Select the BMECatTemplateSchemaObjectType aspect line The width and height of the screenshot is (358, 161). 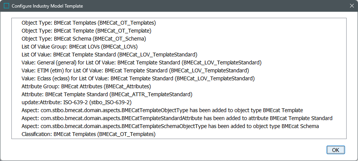[x=170, y=126]
